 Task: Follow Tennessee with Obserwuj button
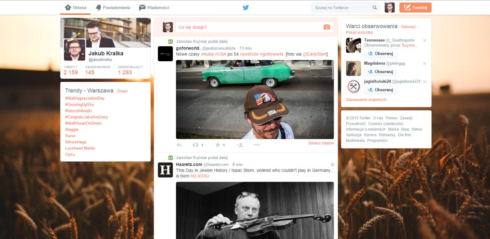[381, 54]
